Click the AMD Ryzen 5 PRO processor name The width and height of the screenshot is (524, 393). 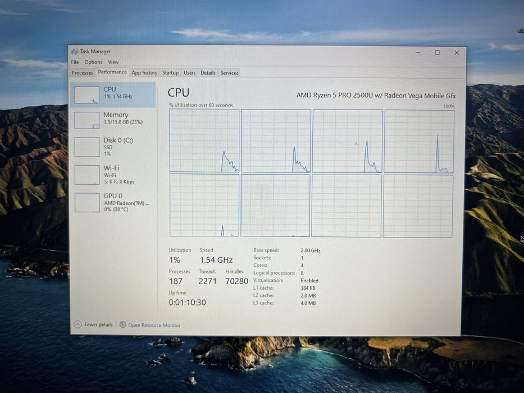point(376,95)
